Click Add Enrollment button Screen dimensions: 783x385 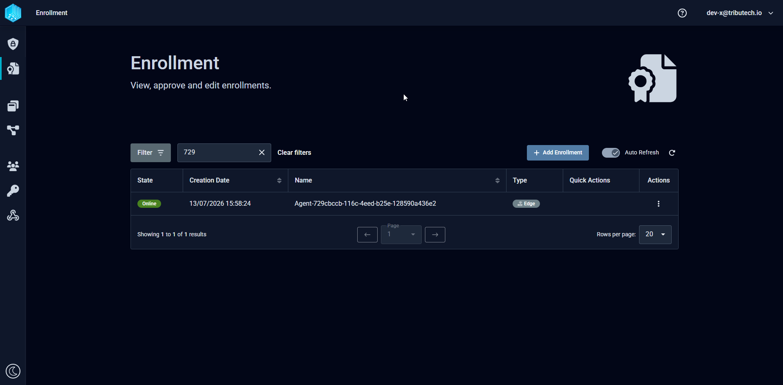click(x=558, y=153)
